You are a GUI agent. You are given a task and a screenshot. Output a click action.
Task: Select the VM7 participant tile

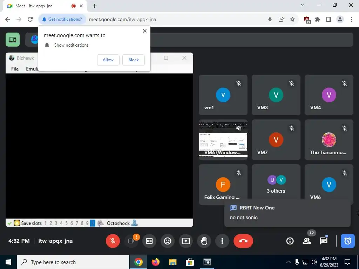click(276, 139)
